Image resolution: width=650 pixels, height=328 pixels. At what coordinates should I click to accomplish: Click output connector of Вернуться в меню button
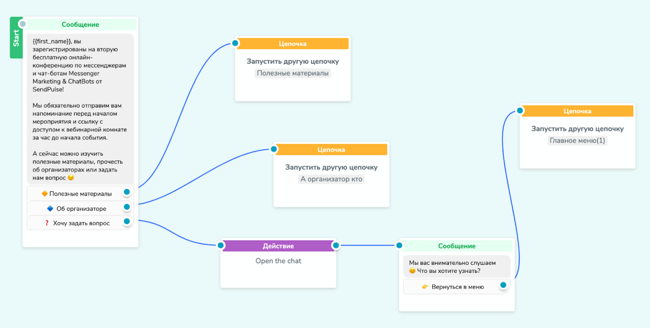click(503, 285)
